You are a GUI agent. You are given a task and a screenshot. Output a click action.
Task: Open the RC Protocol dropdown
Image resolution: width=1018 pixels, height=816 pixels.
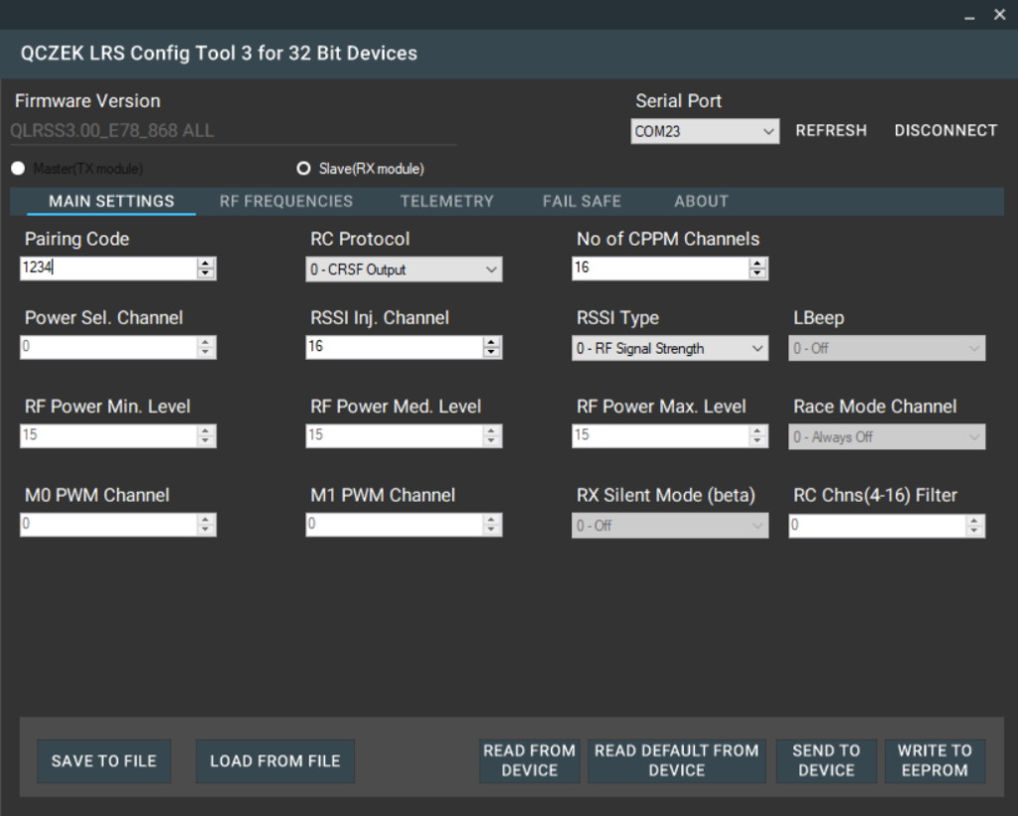pyautogui.click(x=404, y=269)
